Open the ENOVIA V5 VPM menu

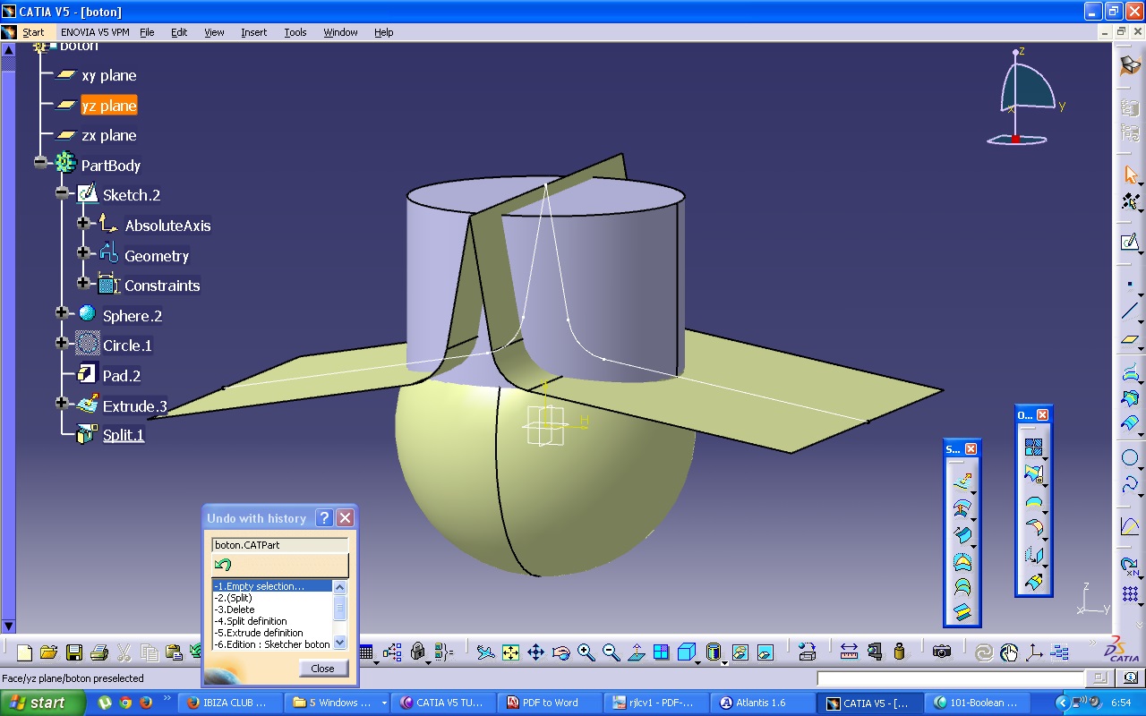[95, 32]
